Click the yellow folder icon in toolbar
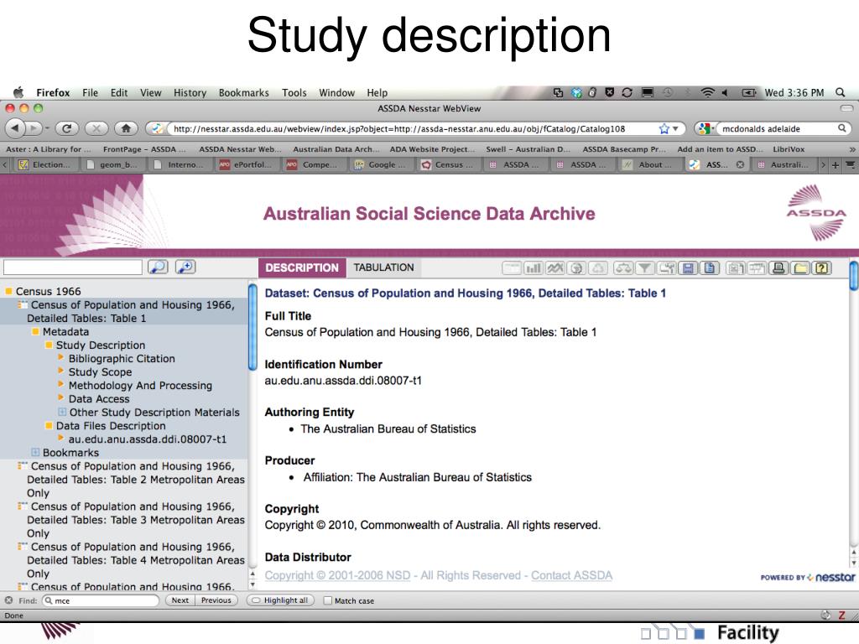The width and height of the screenshot is (859, 644). pos(800,267)
